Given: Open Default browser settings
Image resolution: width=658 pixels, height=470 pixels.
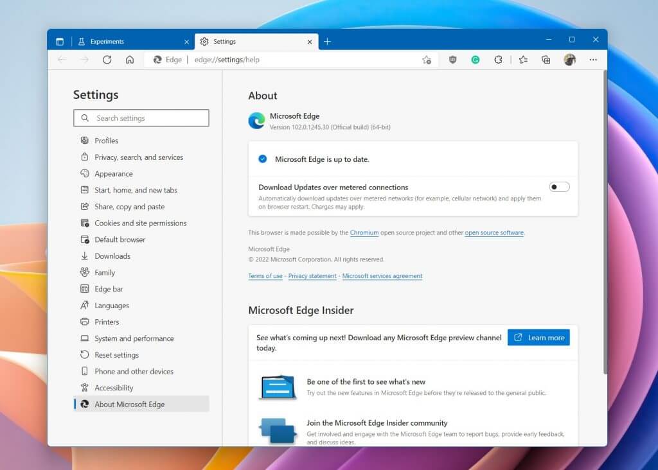Looking at the screenshot, I should [x=141, y=239].
